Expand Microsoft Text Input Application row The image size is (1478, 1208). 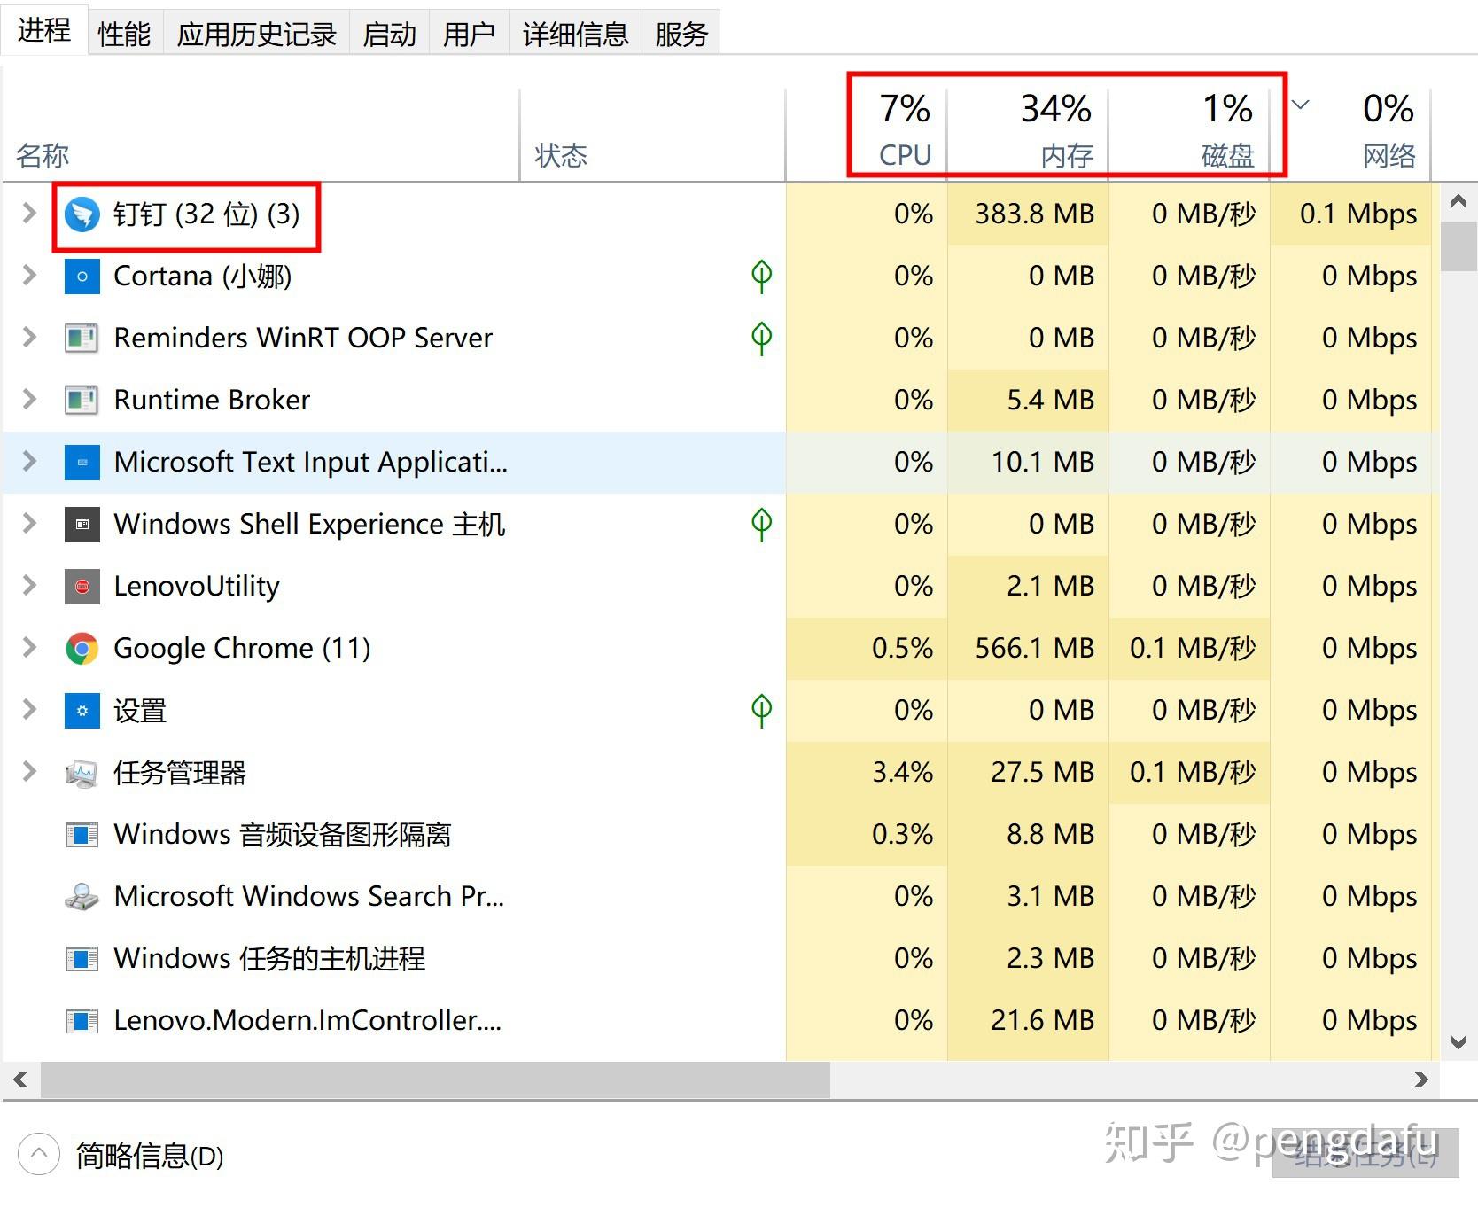point(29,462)
